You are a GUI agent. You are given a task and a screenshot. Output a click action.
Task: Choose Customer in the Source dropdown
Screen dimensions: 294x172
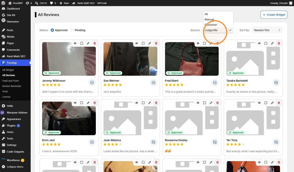[218, 25]
